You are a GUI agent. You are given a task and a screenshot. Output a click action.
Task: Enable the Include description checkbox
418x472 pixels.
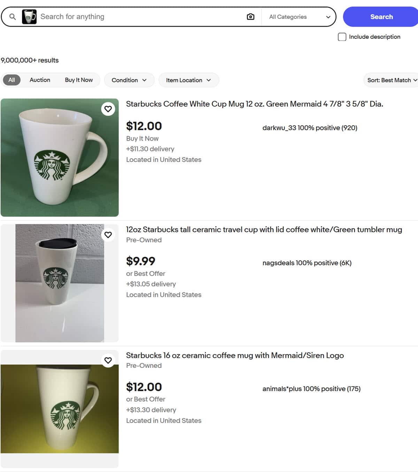(342, 37)
